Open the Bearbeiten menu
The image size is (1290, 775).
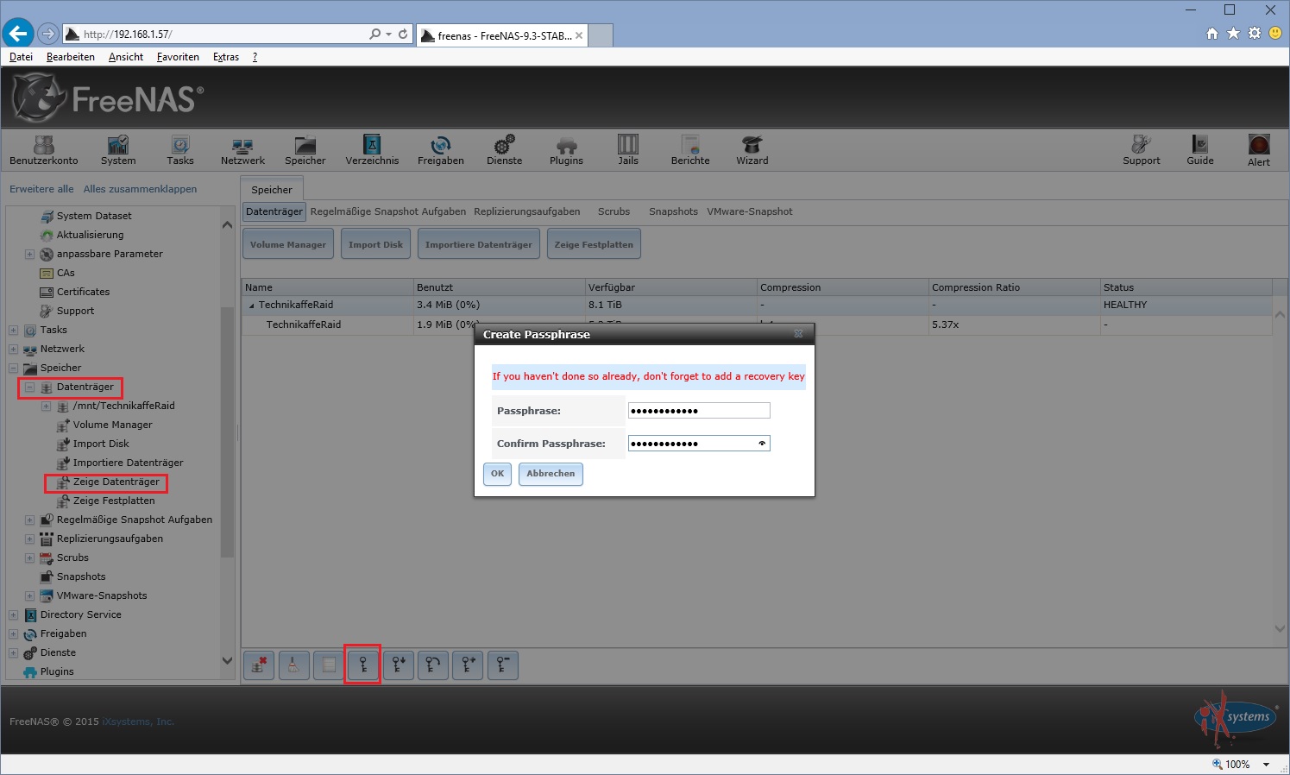[x=71, y=57]
